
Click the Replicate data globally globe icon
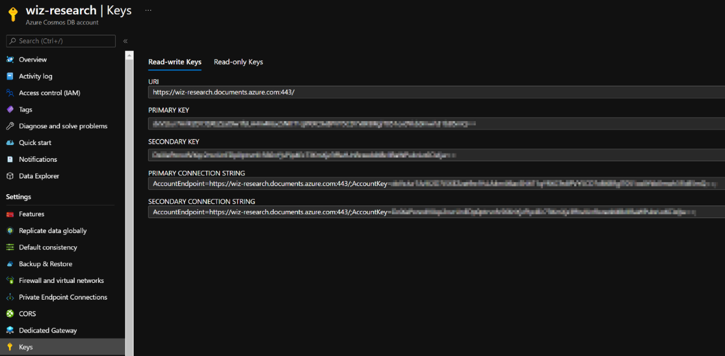coord(10,231)
